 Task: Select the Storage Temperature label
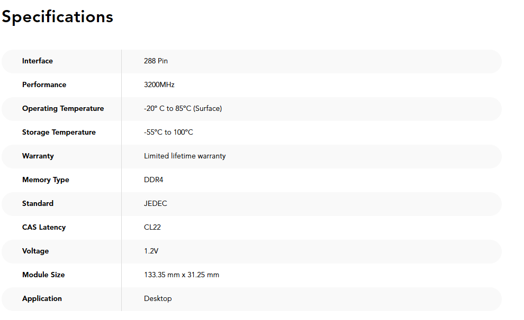59,133
